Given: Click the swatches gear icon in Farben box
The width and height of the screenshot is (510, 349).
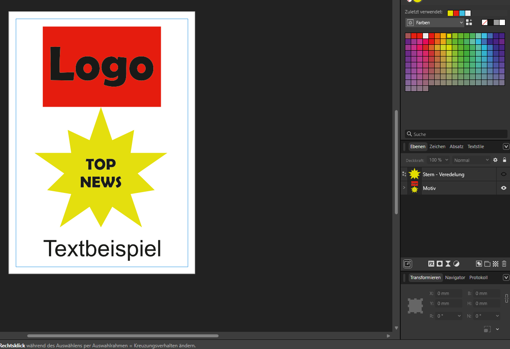Looking at the screenshot, I should 410,23.
